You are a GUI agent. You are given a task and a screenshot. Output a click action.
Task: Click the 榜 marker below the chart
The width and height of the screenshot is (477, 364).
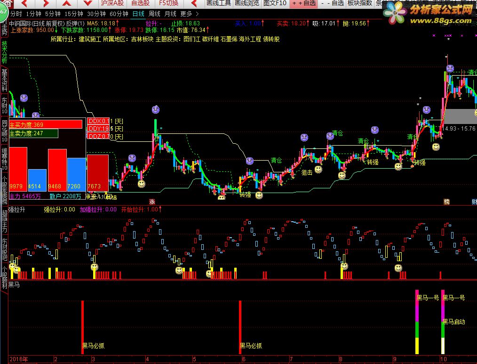(446, 202)
